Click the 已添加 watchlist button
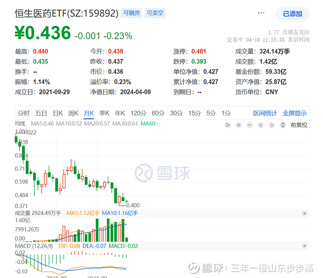This screenshot has height=278, width=323. point(292,14)
